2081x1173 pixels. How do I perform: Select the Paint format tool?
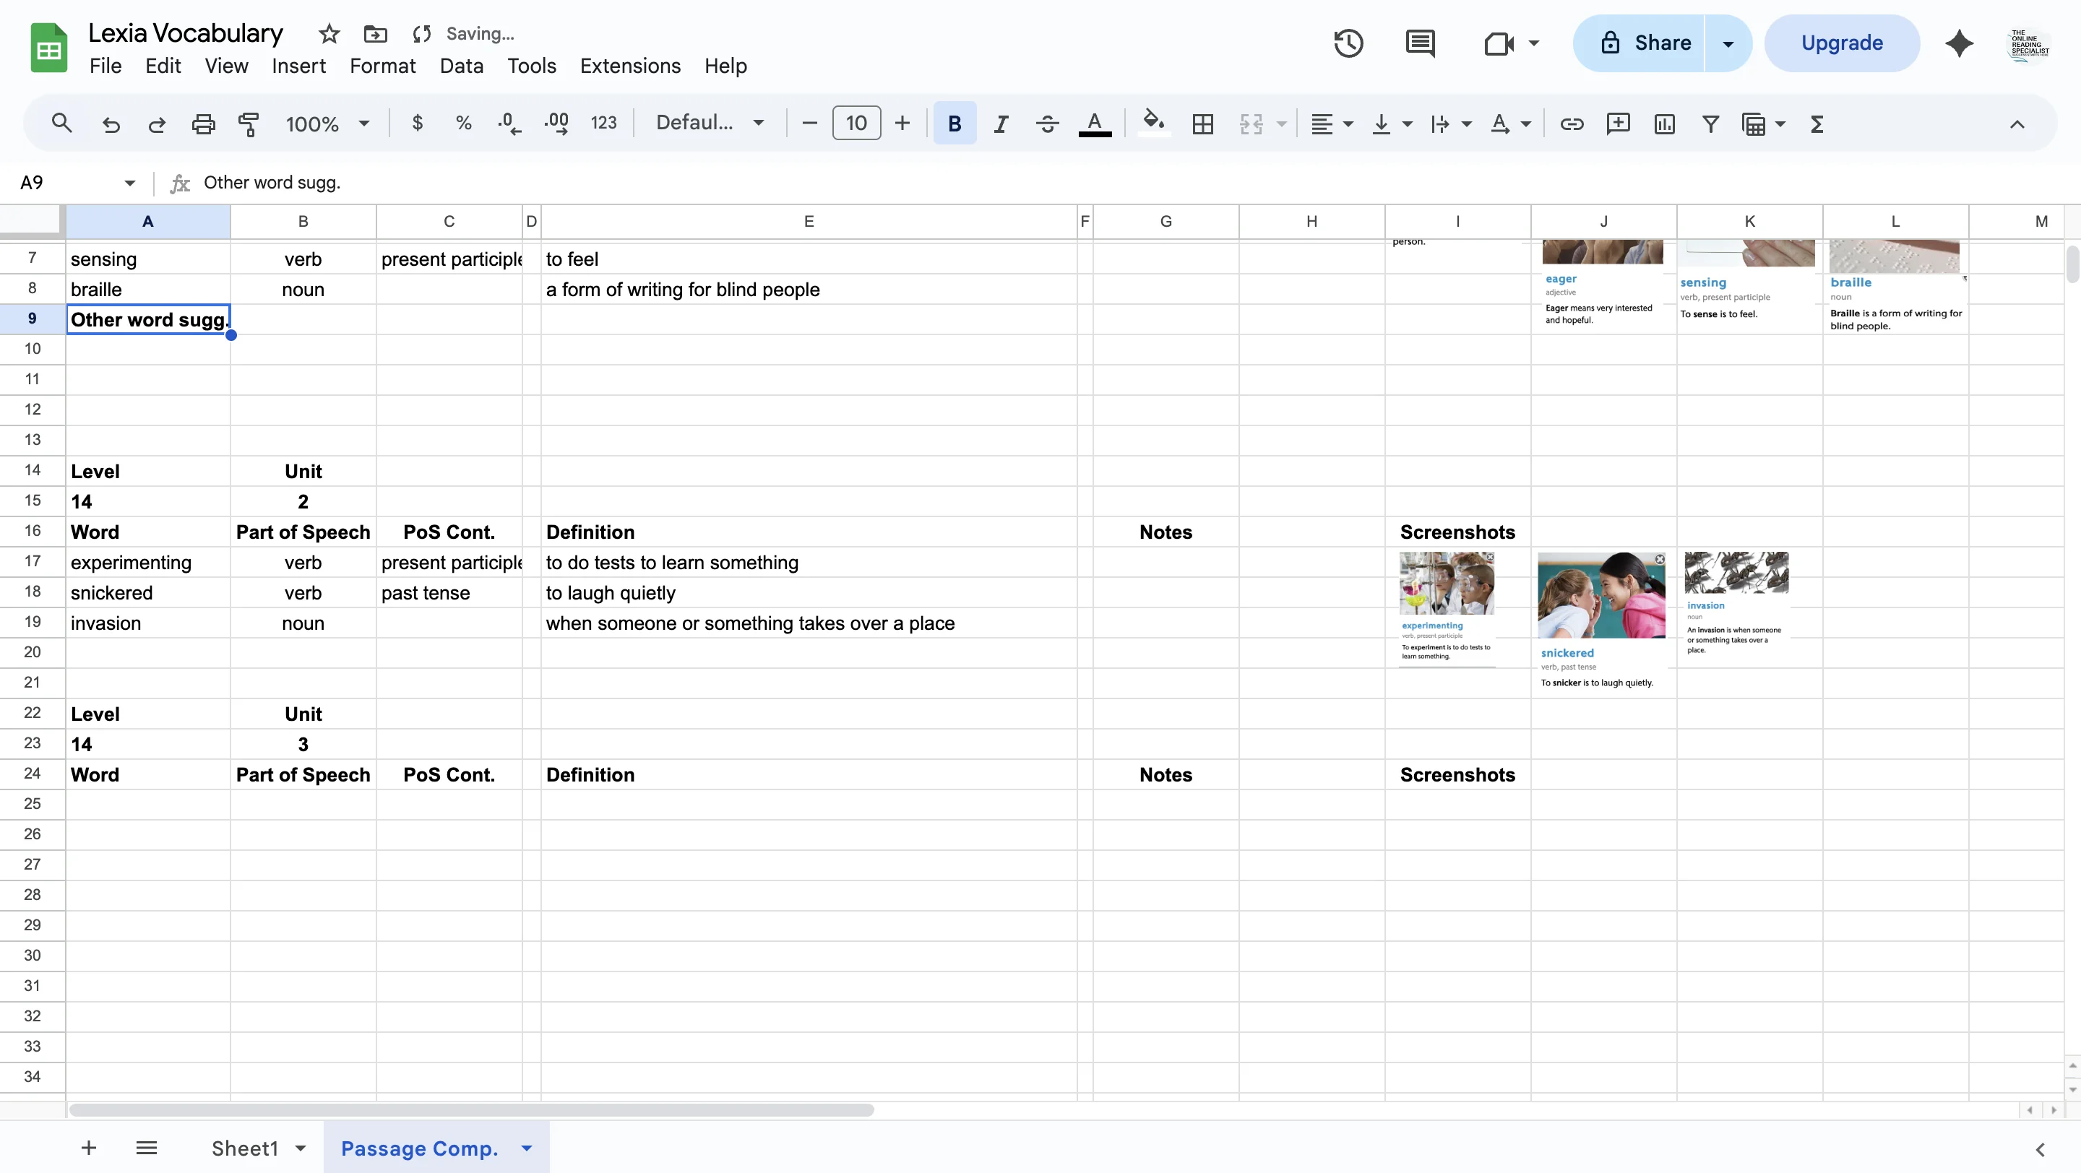click(x=249, y=124)
